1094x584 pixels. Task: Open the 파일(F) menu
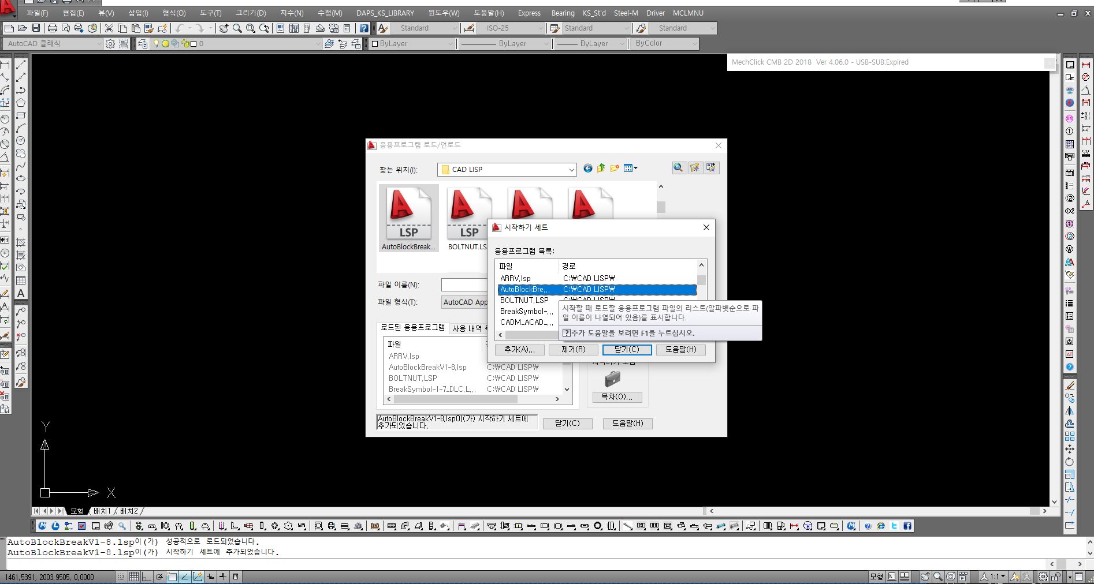click(38, 13)
